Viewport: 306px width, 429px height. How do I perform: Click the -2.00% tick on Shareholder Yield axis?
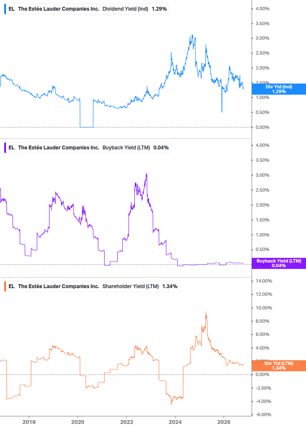coord(263,388)
